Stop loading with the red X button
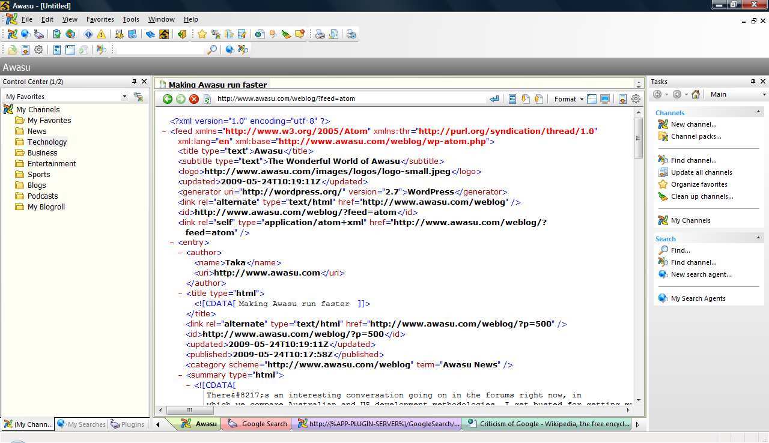Viewport: 769px width, 443px height. click(193, 99)
